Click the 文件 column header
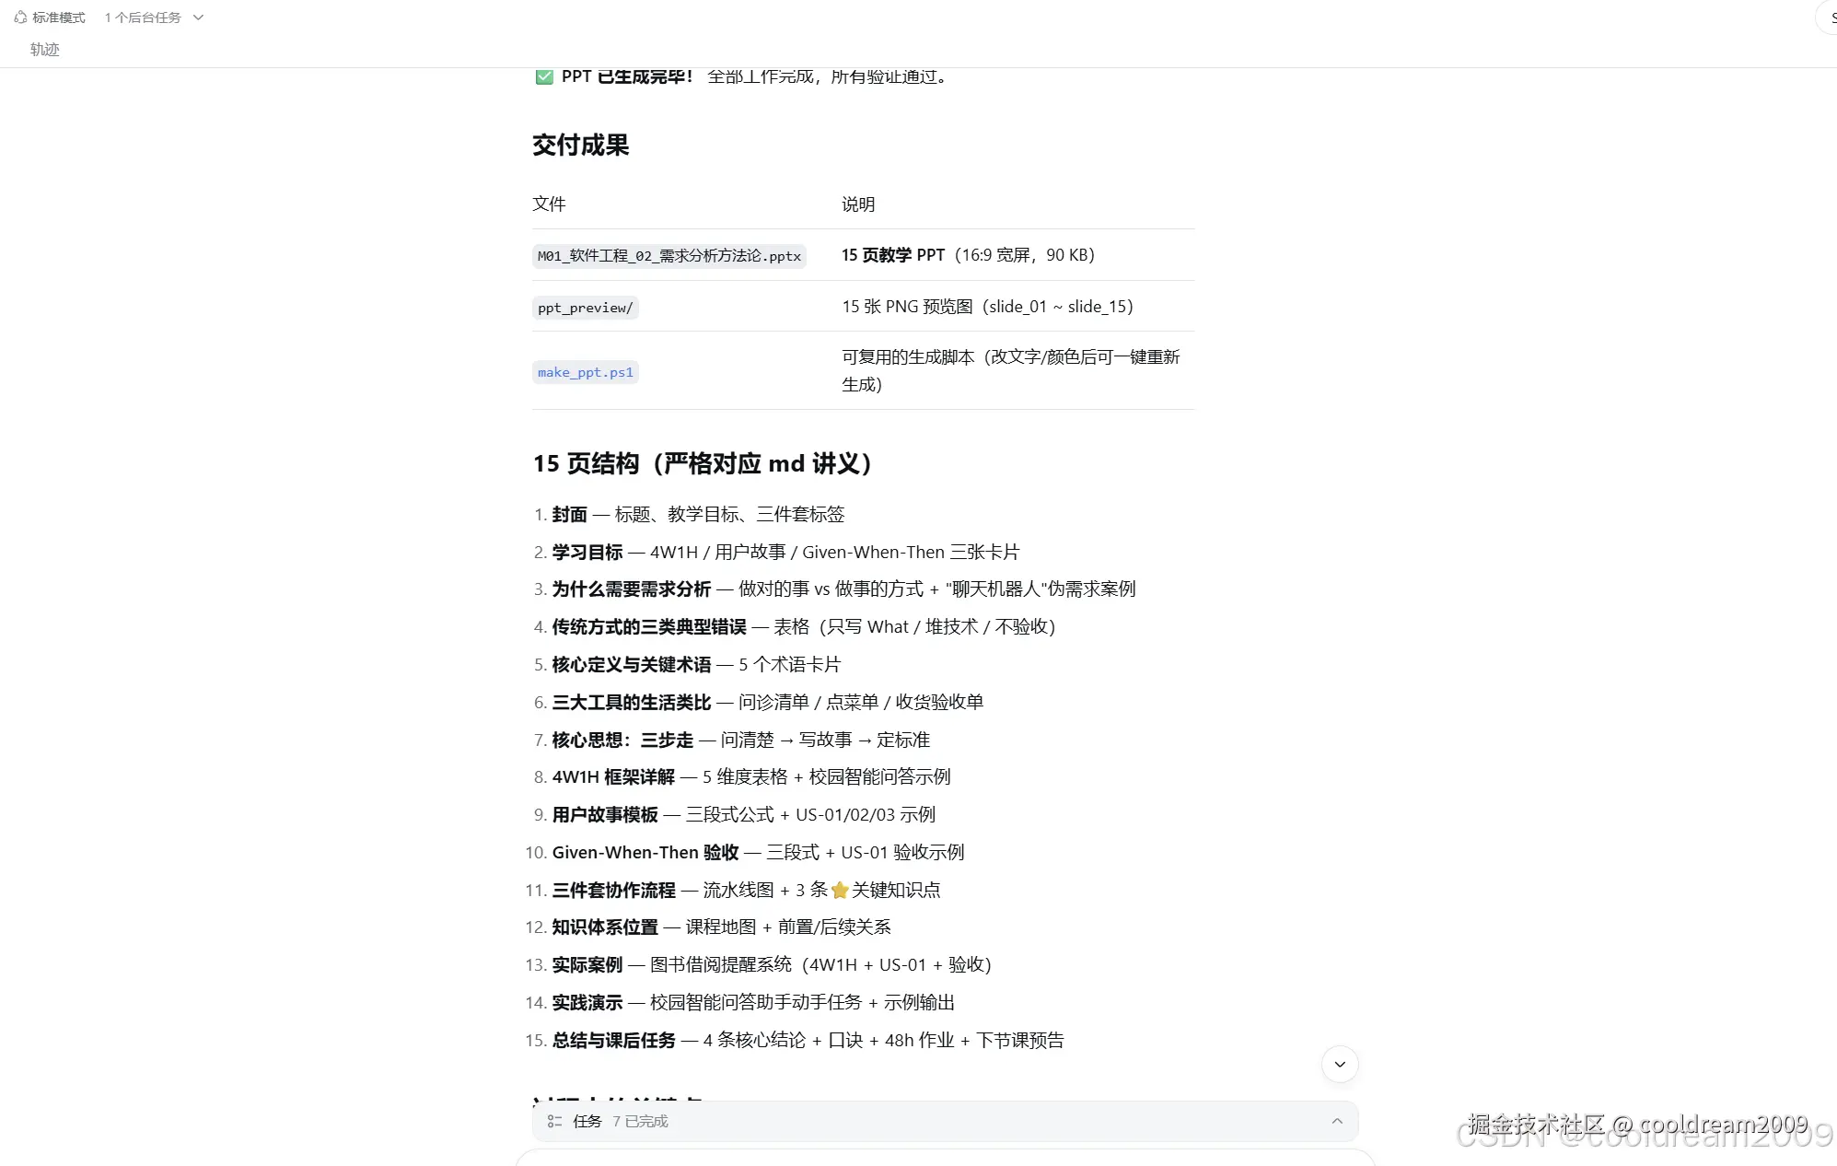This screenshot has height=1166, width=1837. [x=549, y=204]
